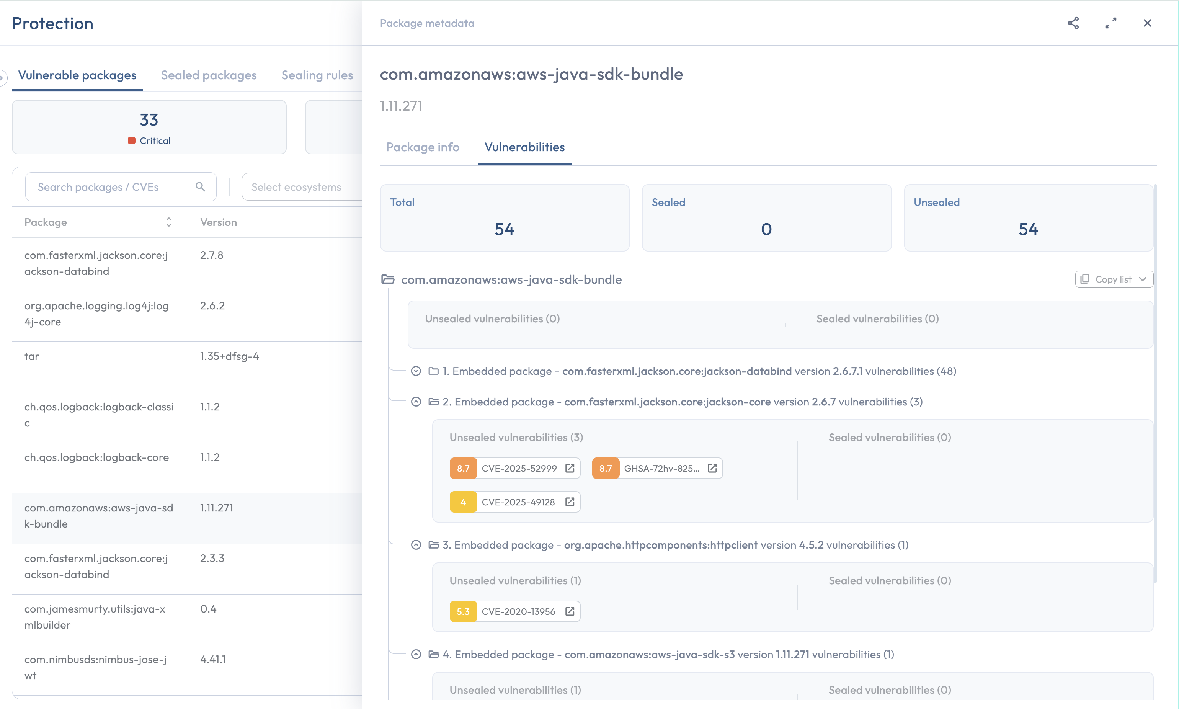This screenshot has width=1179, height=709.
Task: Go to the Sealing rules tab
Action: tap(317, 75)
